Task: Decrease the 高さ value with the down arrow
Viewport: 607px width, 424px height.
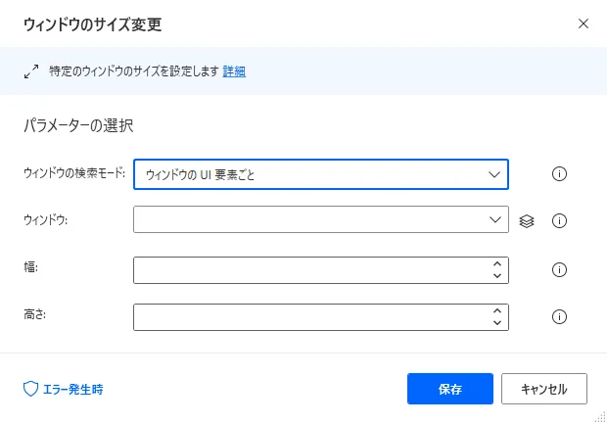Action: (x=497, y=323)
